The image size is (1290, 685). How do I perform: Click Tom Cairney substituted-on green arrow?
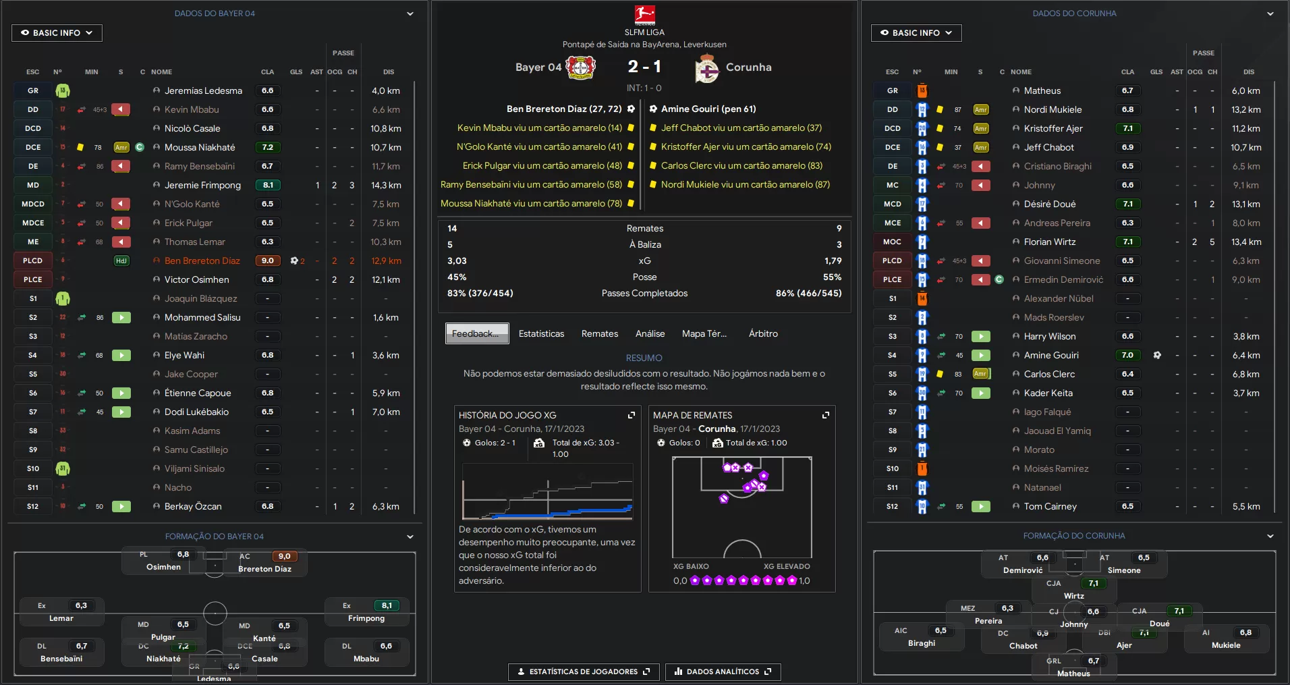pyautogui.click(x=981, y=506)
